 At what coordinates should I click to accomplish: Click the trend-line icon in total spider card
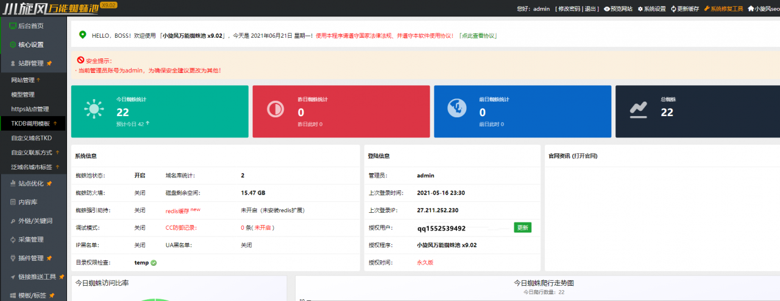click(638, 109)
